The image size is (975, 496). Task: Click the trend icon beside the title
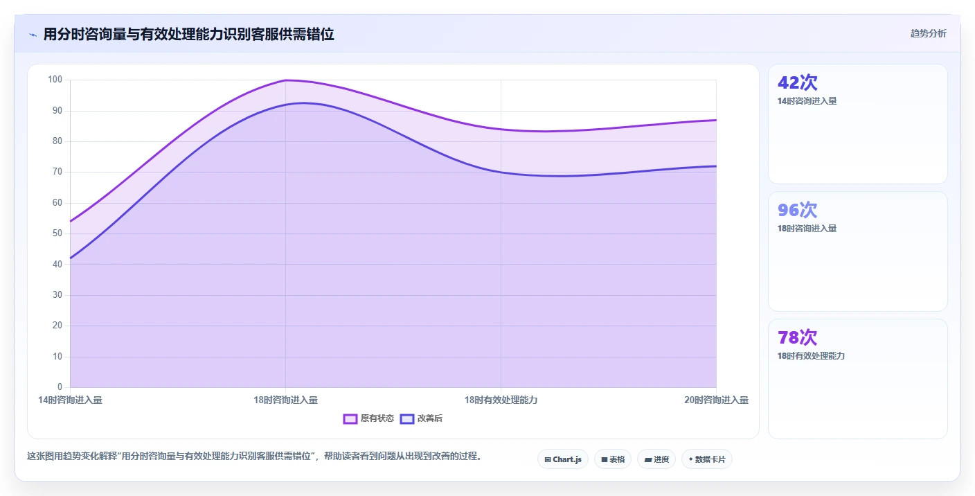(33, 35)
